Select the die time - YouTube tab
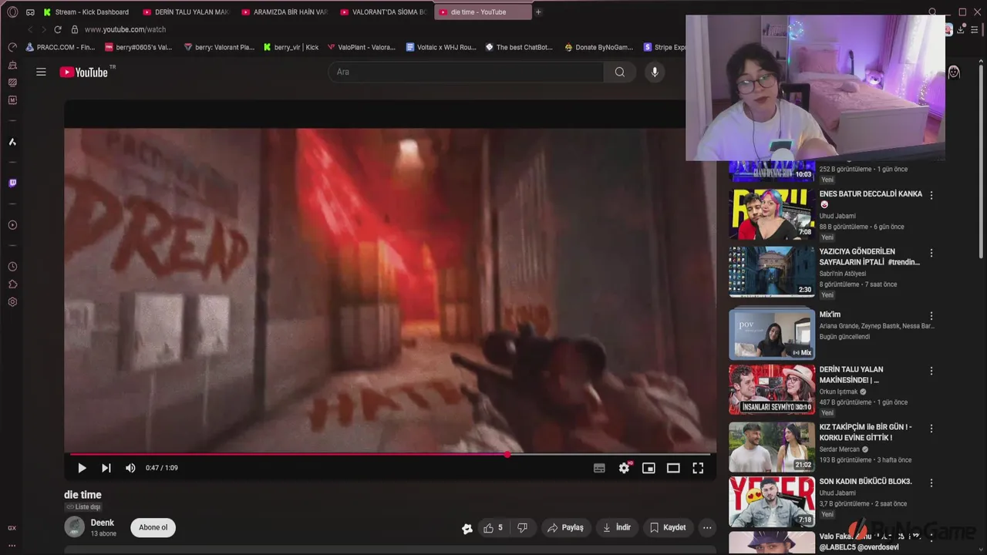The width and height of the screenshot is (987, 555). (483, 12)
